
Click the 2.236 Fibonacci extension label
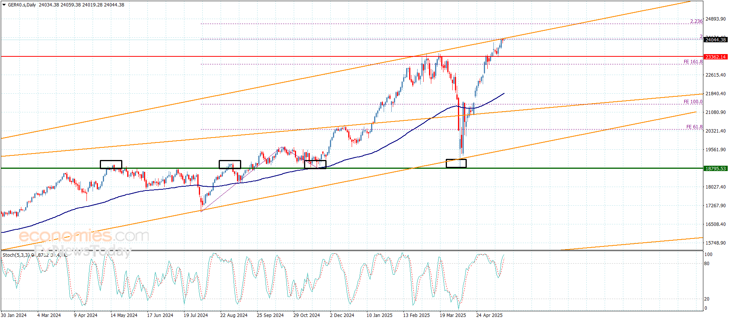696,21
